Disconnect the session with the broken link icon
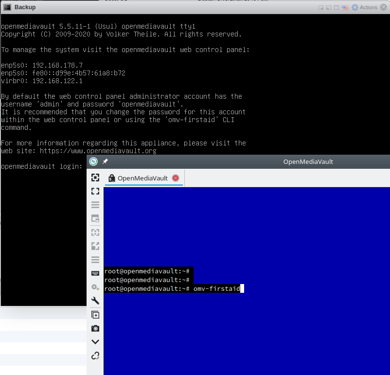The image size is (390, 375). click(95, 356)
